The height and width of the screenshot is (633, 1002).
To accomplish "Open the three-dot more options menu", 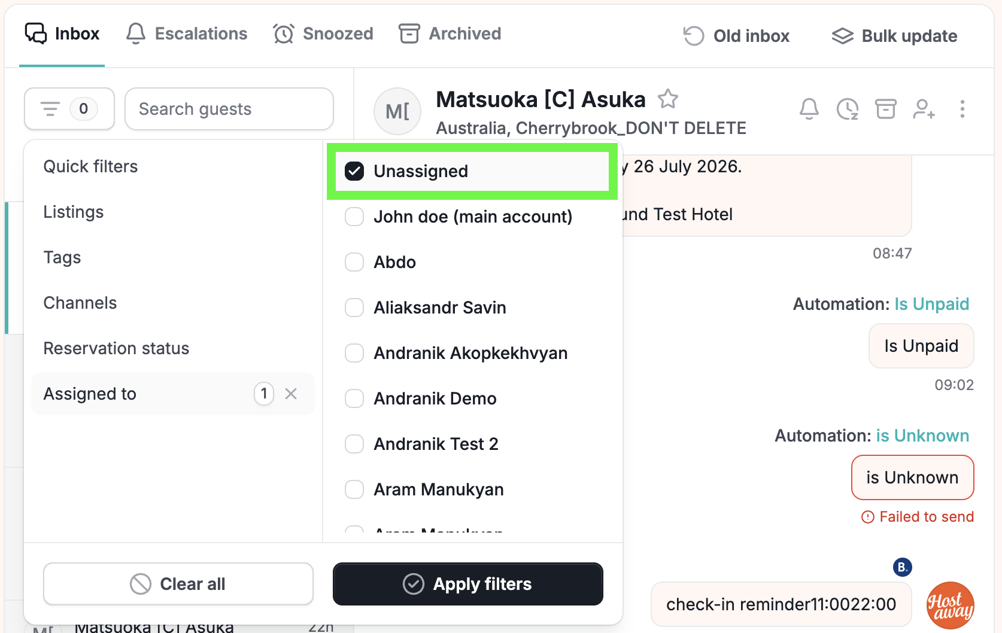I will click(x=962, y=109).
